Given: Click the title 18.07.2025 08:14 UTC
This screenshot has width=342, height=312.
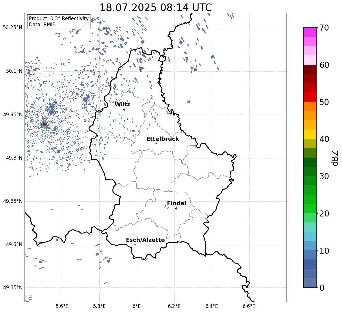Looking at the screenshot, I should click(x=156, y=8).
